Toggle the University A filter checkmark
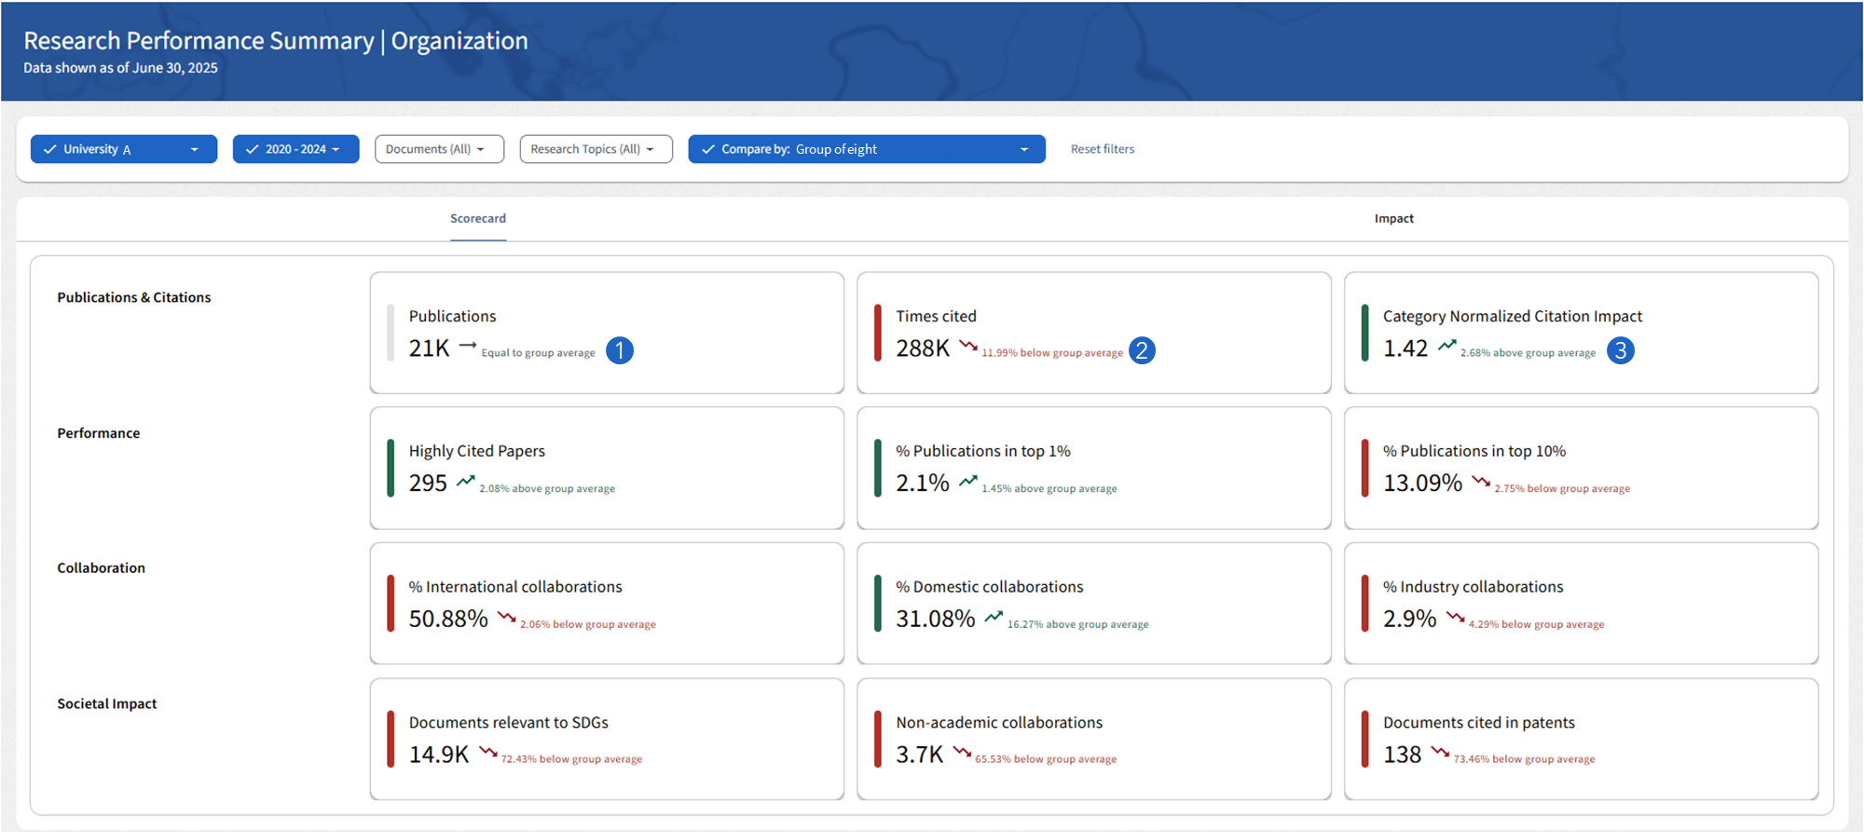The image size is (1864, 832). point(49,149)
